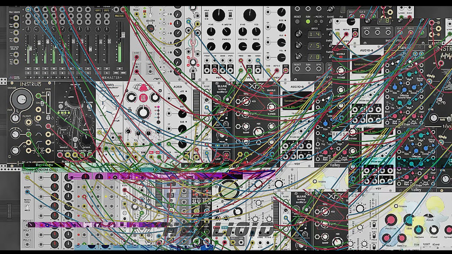This screenshot has width=452, height=254.
Task: Click the LENGTH knob on the sequencer
Action: coord(150,29)
